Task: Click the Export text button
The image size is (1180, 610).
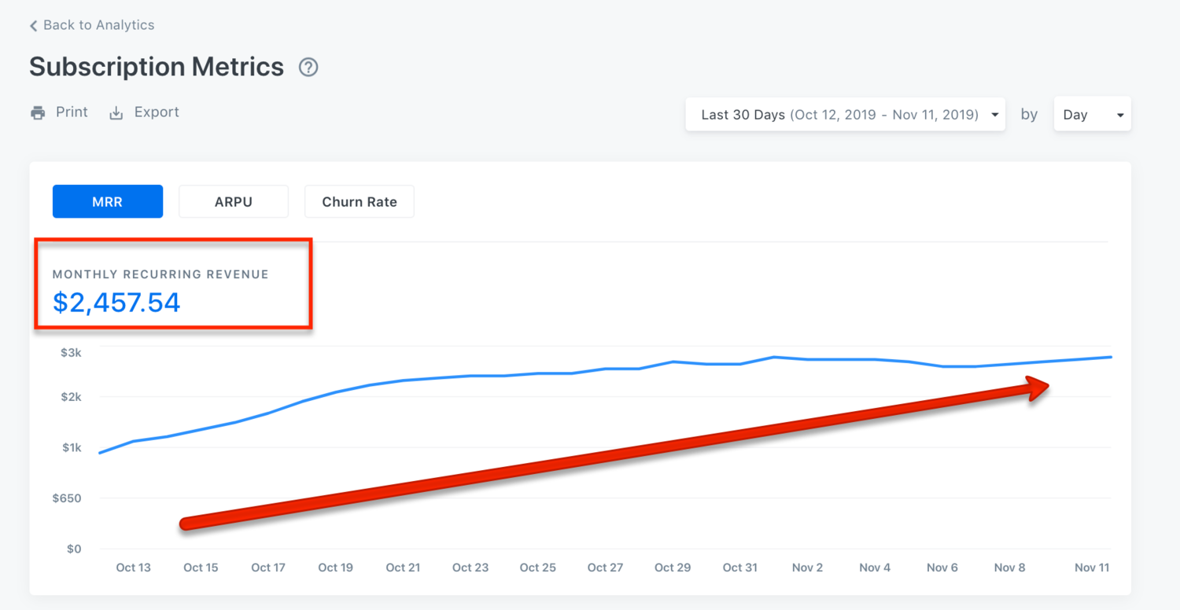Action: [157, 112]
